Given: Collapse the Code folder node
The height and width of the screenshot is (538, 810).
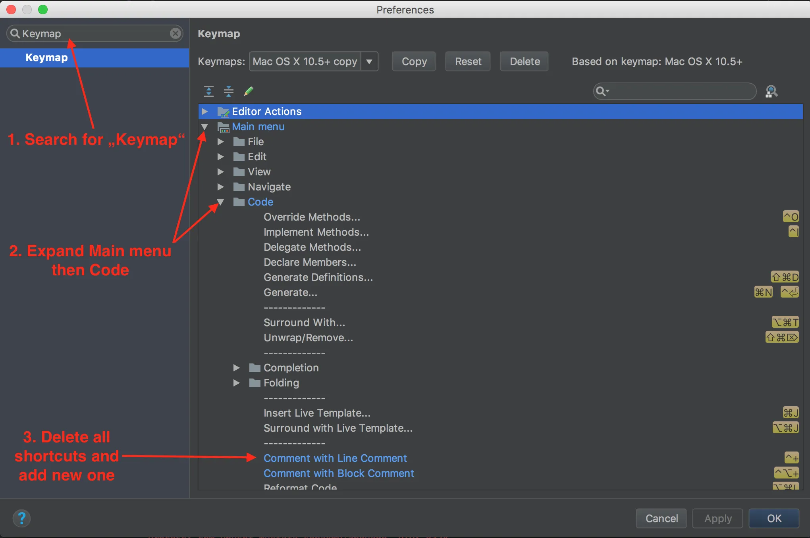Looking at the screenshot, I should coord(220,202).
